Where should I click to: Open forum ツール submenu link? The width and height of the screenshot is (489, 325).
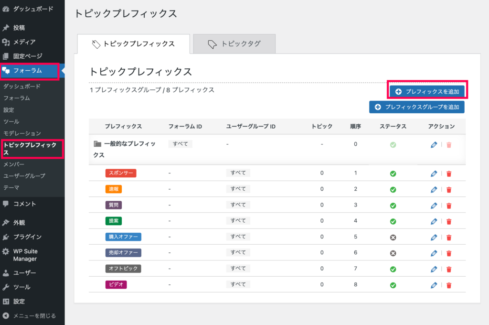11,121
